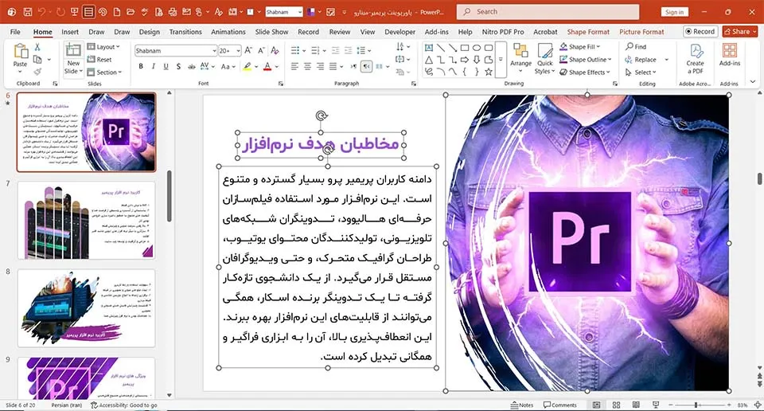Redo the last action

60,12
